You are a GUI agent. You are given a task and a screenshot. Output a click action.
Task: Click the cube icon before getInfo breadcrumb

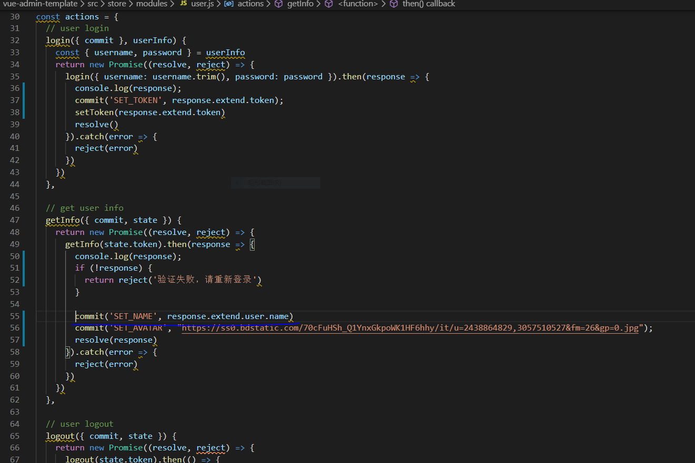pyautogui.click(x=278, y=4)
